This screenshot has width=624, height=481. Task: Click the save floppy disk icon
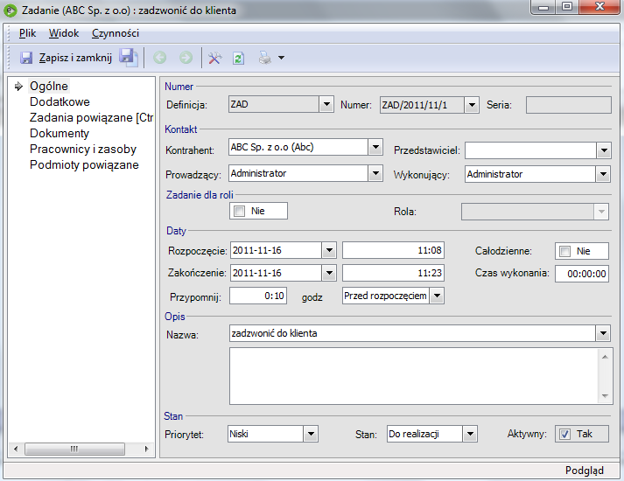tap(26, 58)
